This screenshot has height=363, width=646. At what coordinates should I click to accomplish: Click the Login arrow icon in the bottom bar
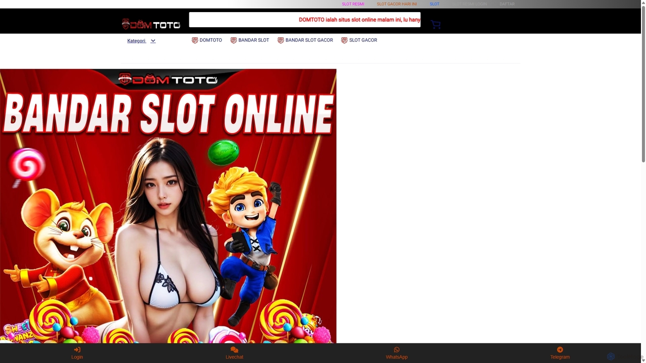pyautogui.click(x=77, y=350)
